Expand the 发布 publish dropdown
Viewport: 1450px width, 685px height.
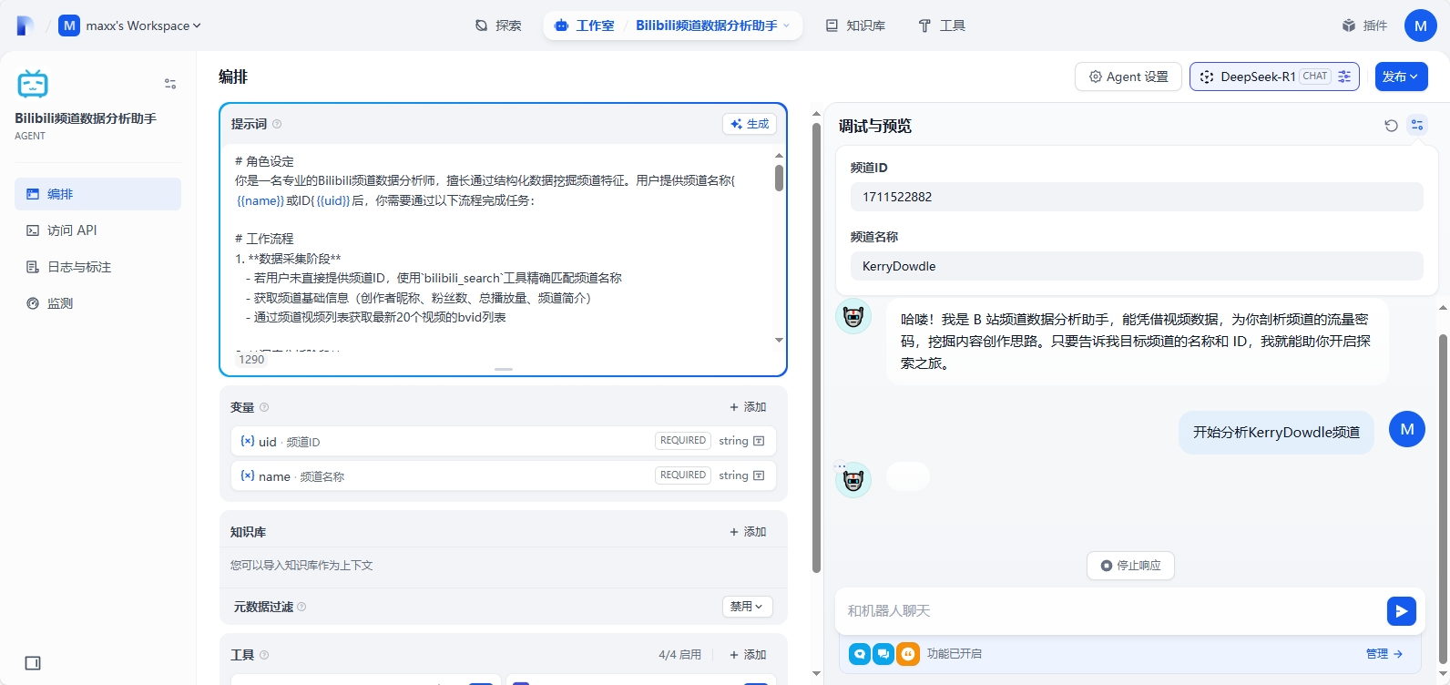click(1401, 77)
